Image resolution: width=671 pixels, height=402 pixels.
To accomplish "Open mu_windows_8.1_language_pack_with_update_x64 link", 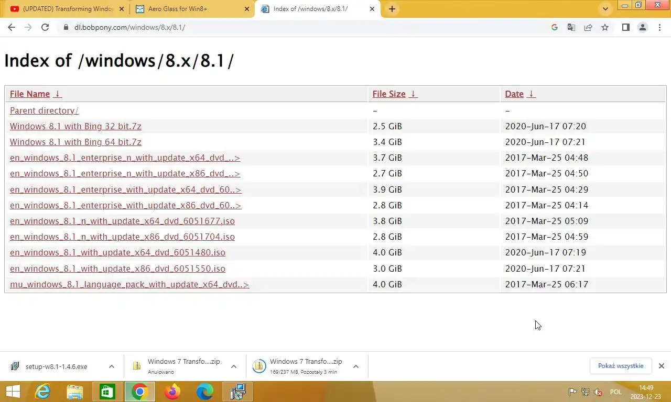I will 129,284.
